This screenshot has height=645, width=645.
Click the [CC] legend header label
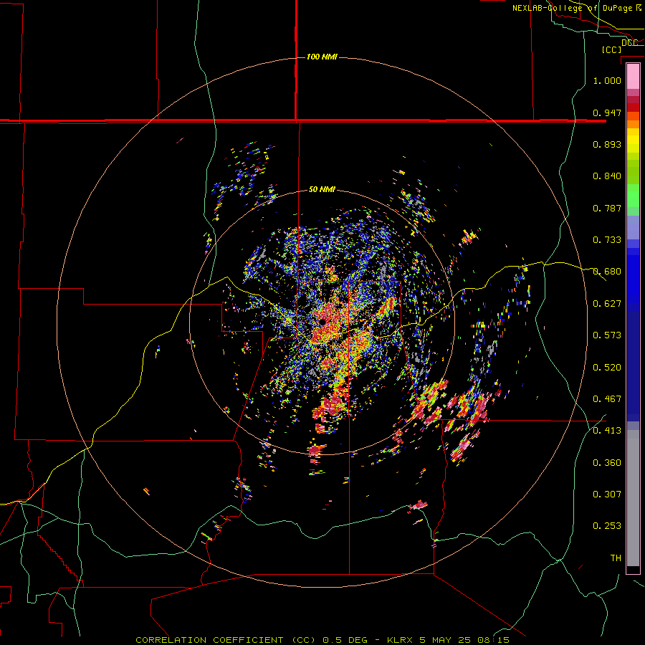coord(612,49)
